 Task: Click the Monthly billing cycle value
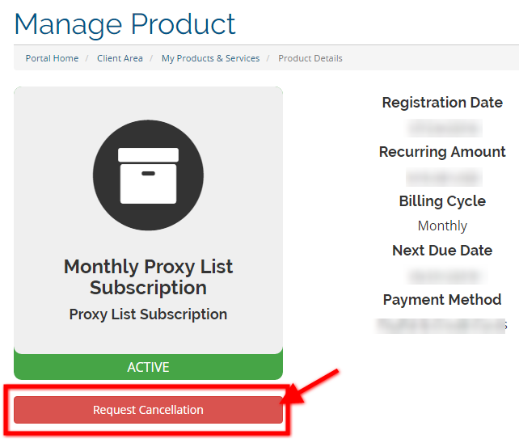click(442, 226)
